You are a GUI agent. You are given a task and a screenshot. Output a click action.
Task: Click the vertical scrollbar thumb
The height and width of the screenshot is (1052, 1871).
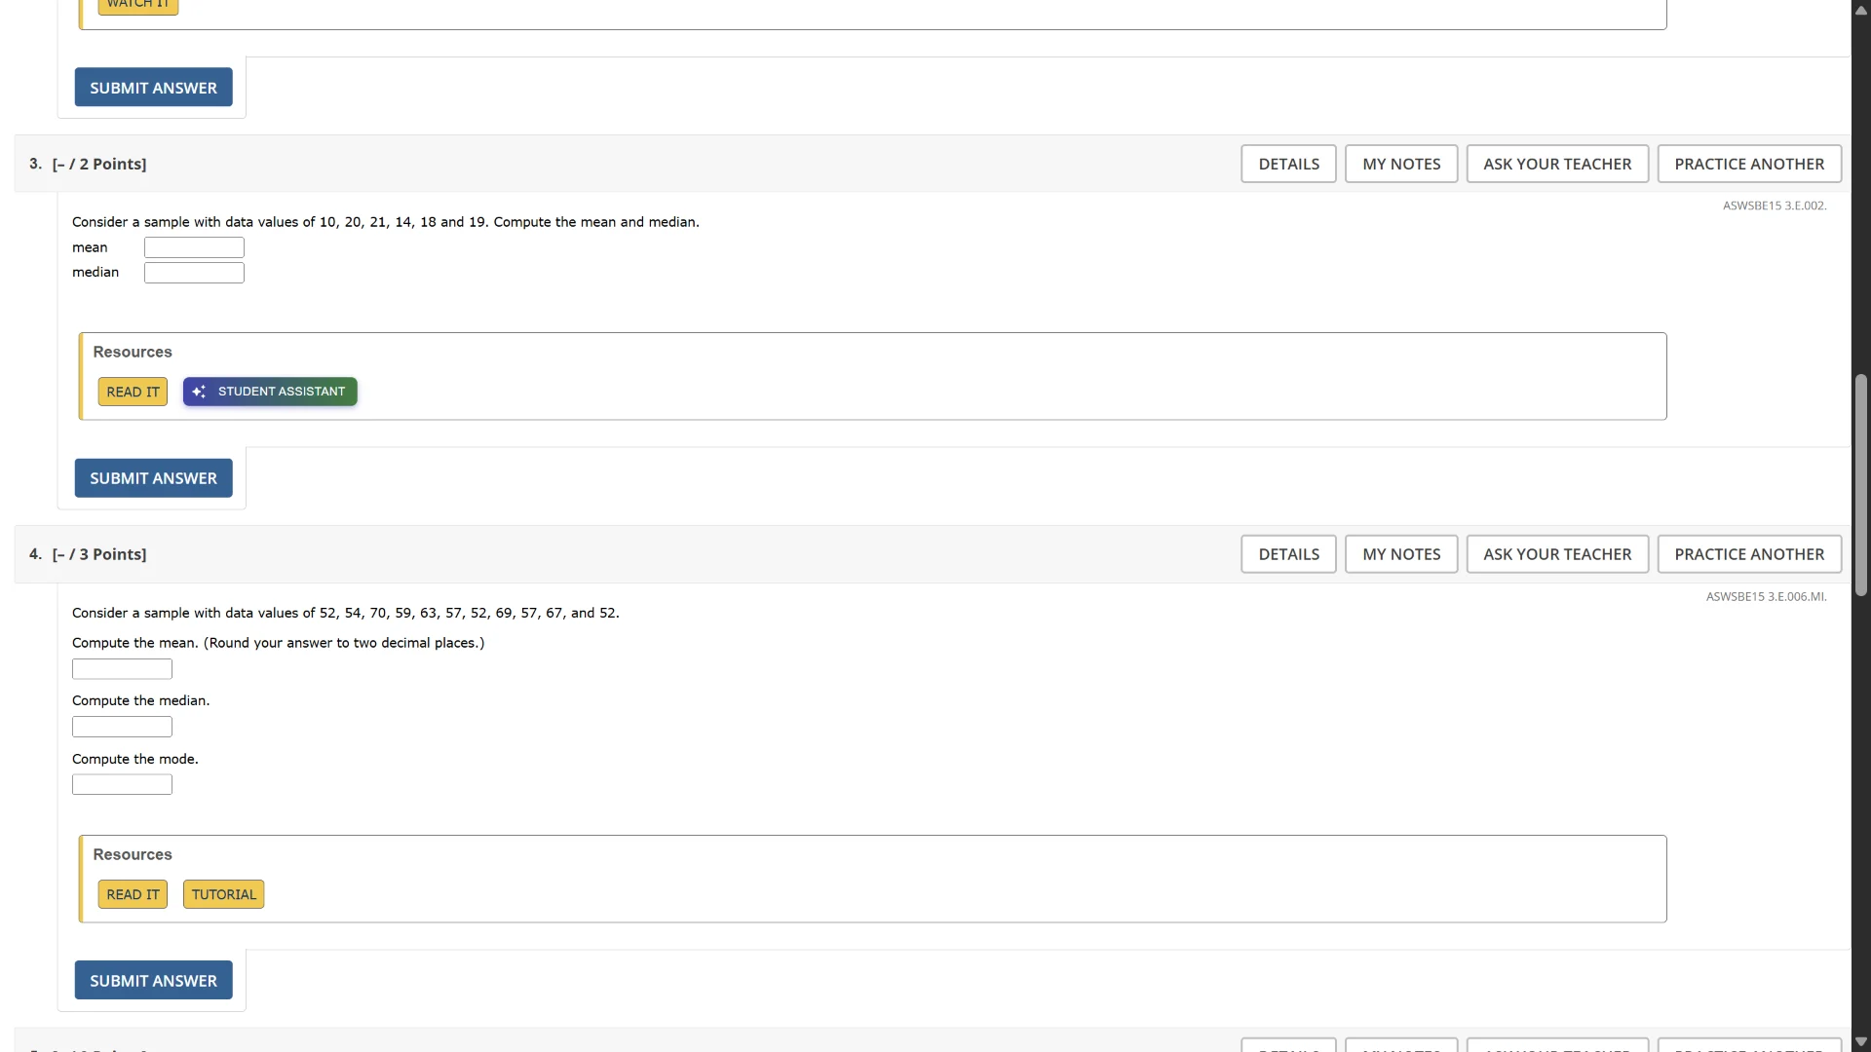click(1860, 485)
